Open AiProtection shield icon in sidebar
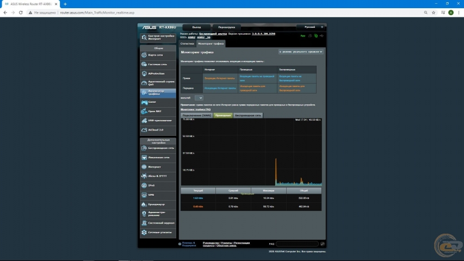 (x=144, y=74)
